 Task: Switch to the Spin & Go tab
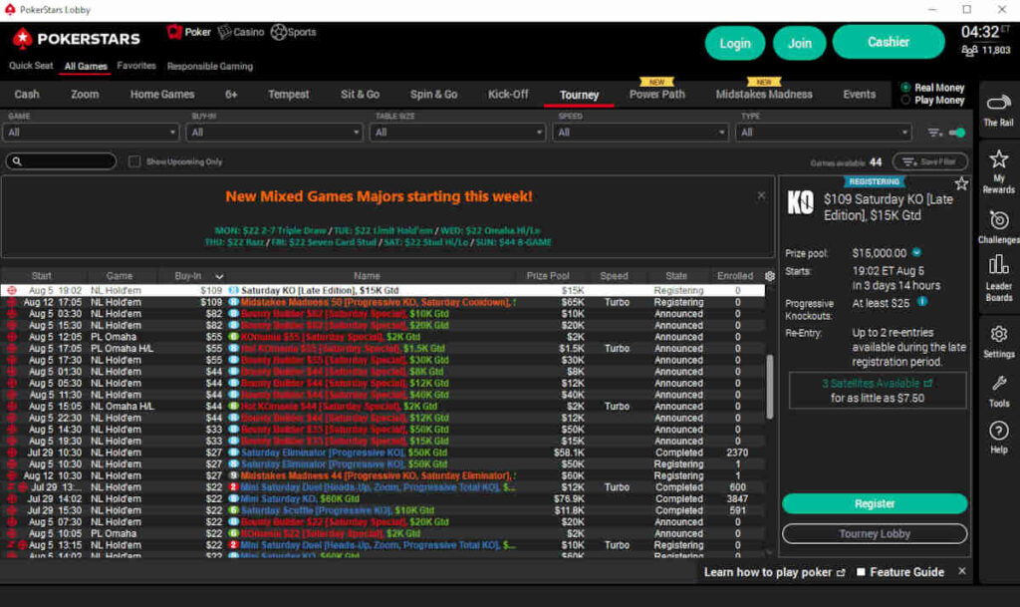[x=433, y=95]
